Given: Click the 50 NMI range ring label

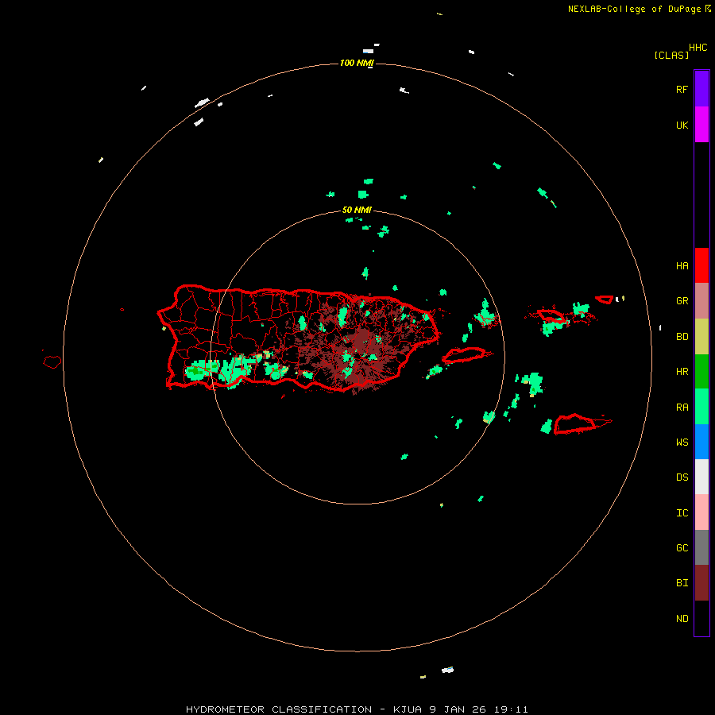Looking at the screenshot, I should pyautogui.click(x=357, y=210).
